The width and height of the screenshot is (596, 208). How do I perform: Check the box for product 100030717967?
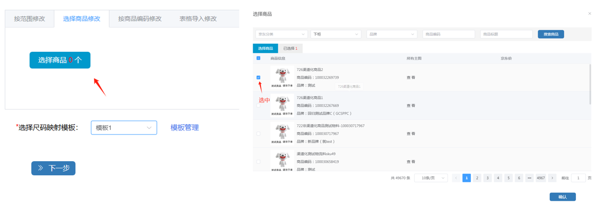point(258,134)
